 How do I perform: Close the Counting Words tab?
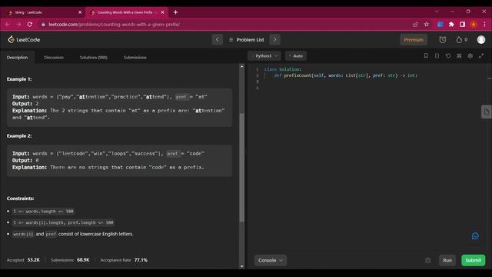[x=162, y=12]
